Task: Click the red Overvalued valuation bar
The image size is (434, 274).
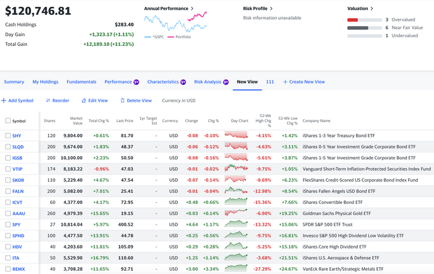Action: click(353, 20)
